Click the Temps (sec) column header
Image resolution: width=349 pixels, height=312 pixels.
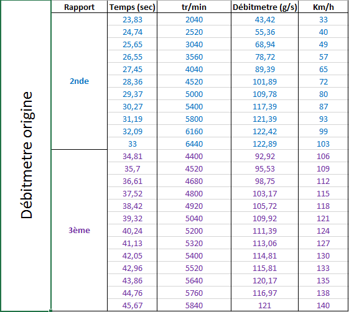[133, 7]
